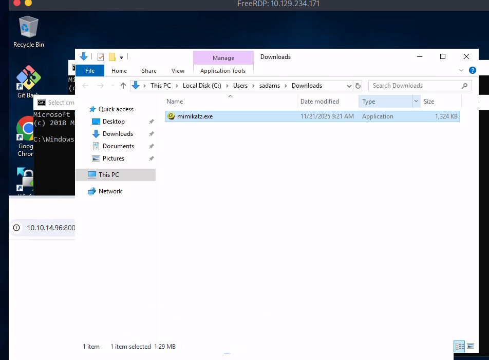
Task: Click the 1,324 KB size cell
Action: [x=446, y=116]
